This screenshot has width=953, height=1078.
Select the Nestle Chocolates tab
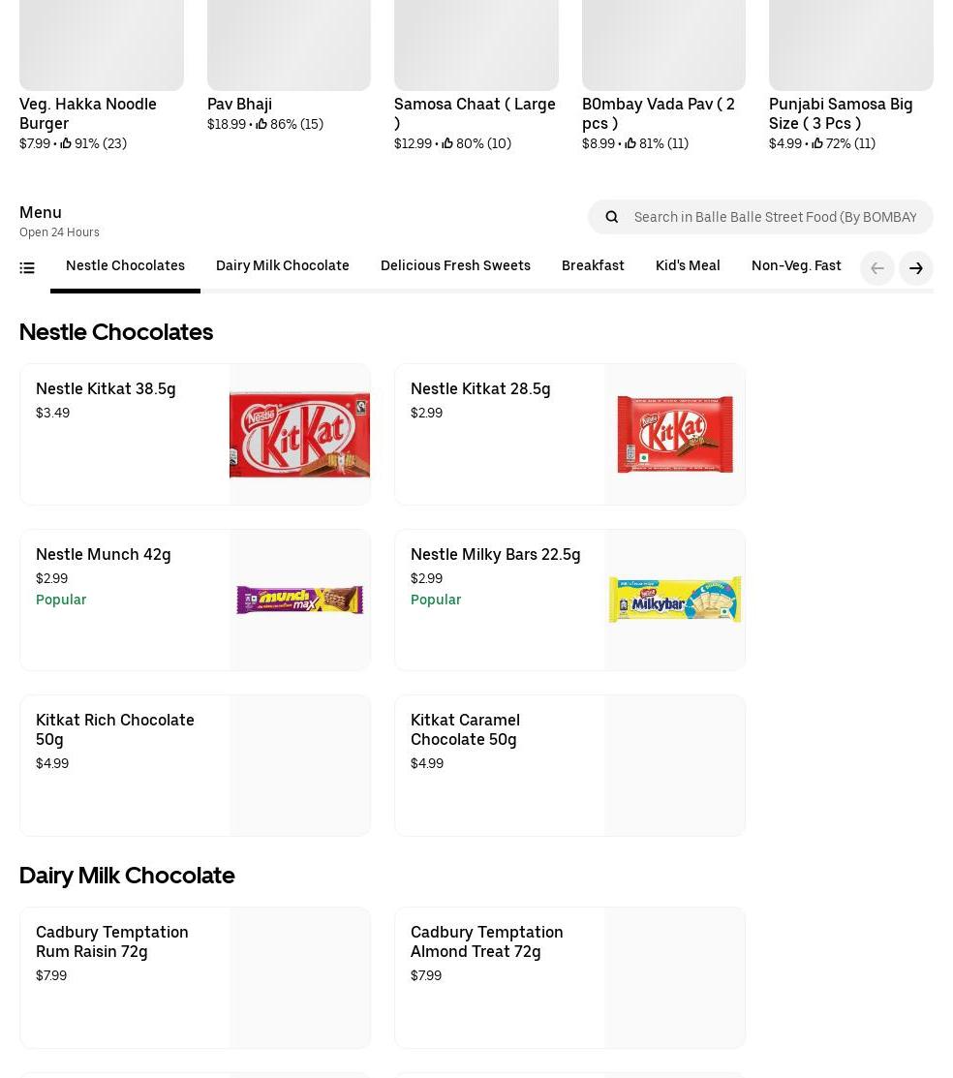coord(125,265)
